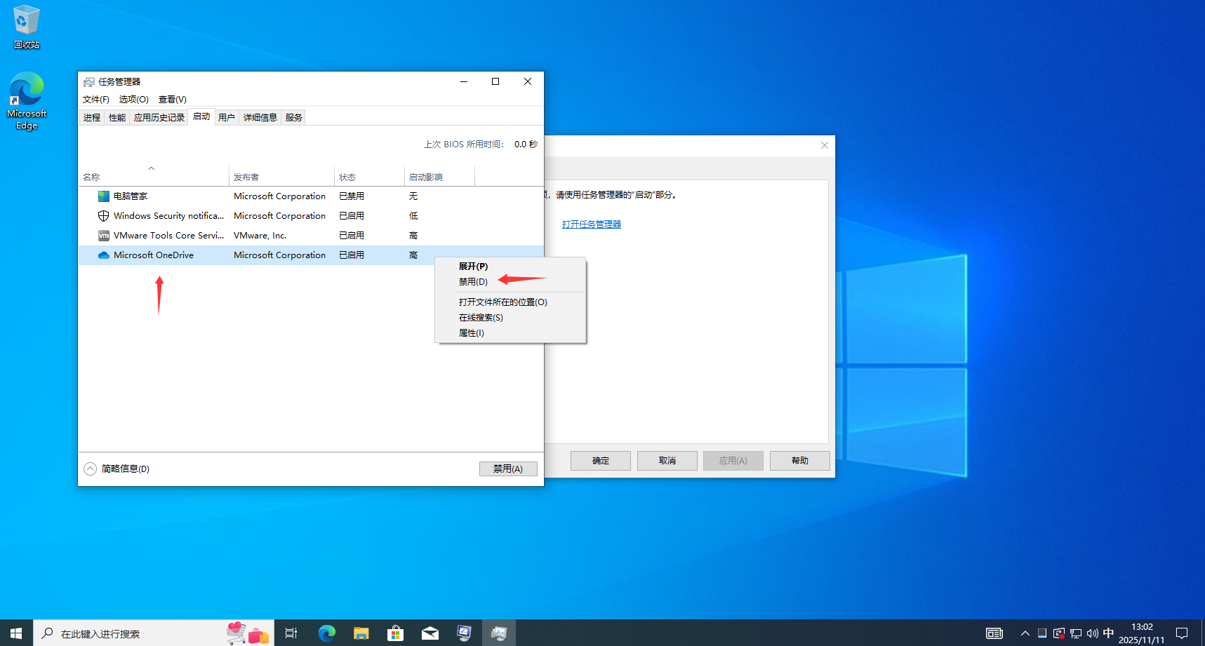Toggle the 中 input method indicator
Viewport: 1205px width, 646px height.
click(1110, 633)
